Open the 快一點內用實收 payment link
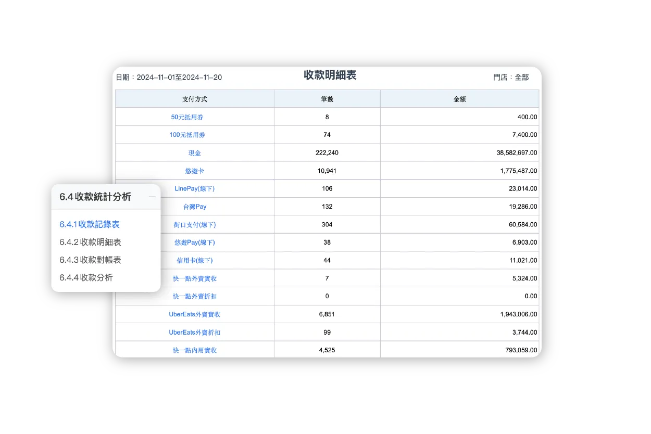The height and width of the screenshot is (434, 651). 195,350
